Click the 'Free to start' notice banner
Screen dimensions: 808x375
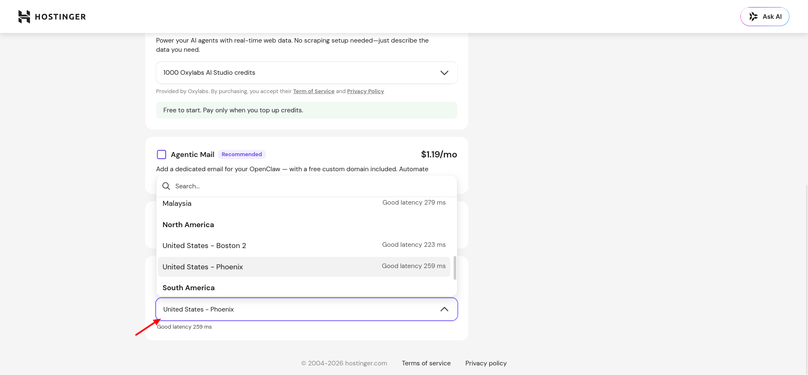pyautogui.click(x=307, y=110)
